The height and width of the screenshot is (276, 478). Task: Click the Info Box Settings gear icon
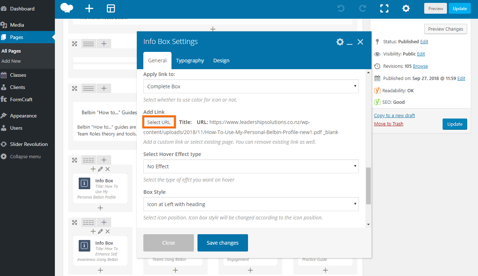340,42
